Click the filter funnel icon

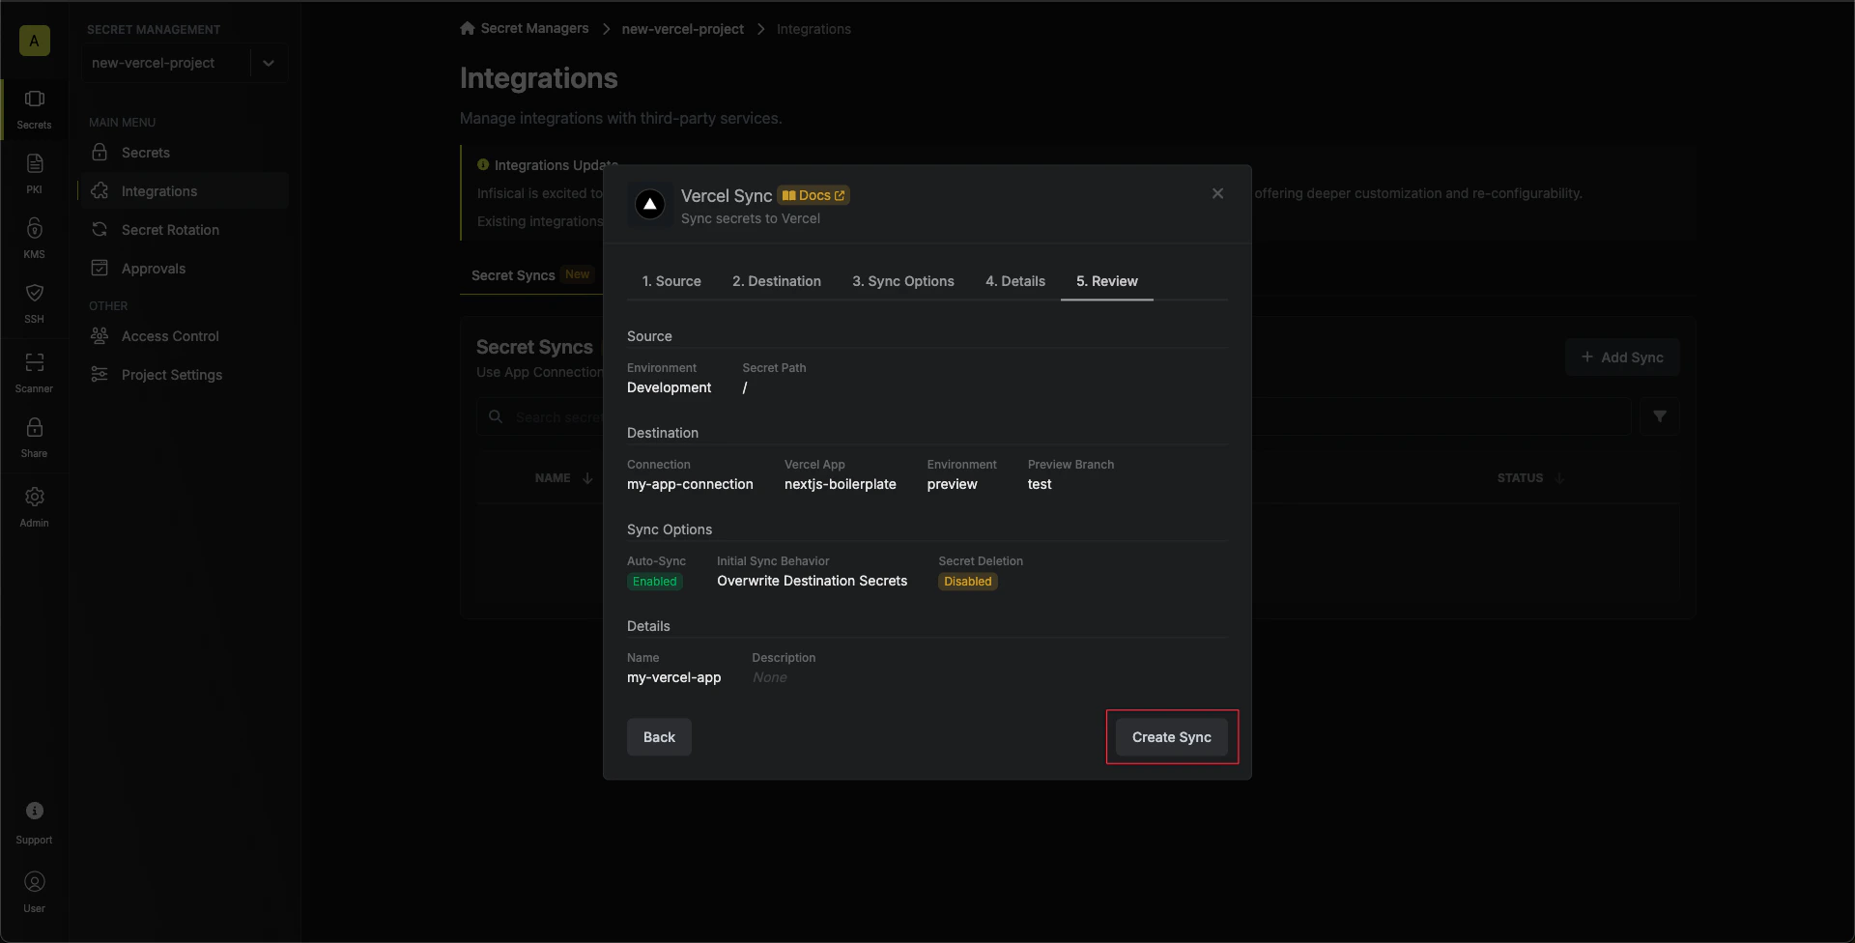(x=1659, y=416)
